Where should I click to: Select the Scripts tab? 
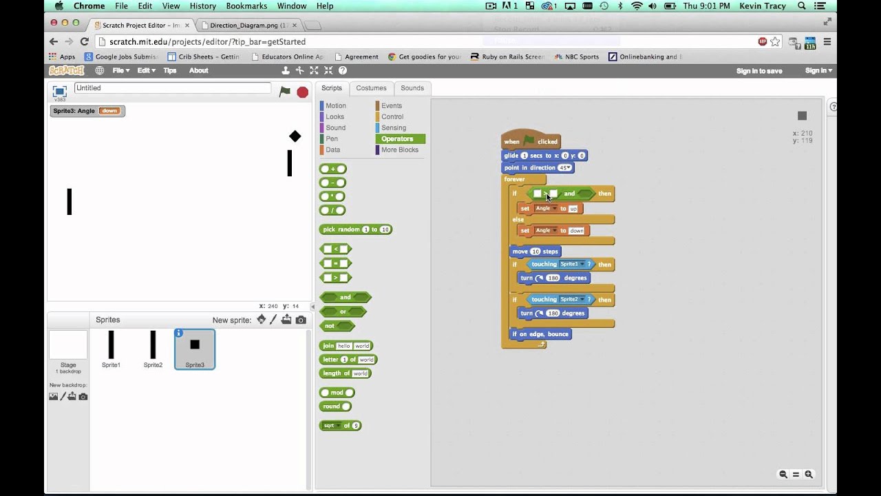[x=331, y=88]
